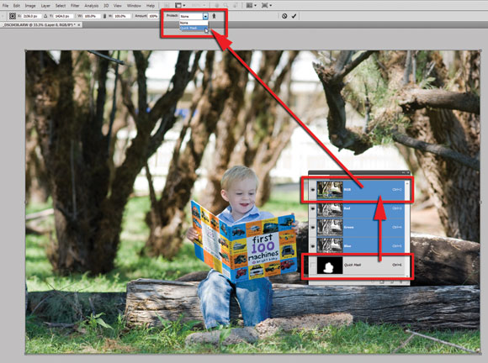The image size is (488, 363).
Task: Show the Quick Mask channel visibility box
Action: (x=312, y=265)
